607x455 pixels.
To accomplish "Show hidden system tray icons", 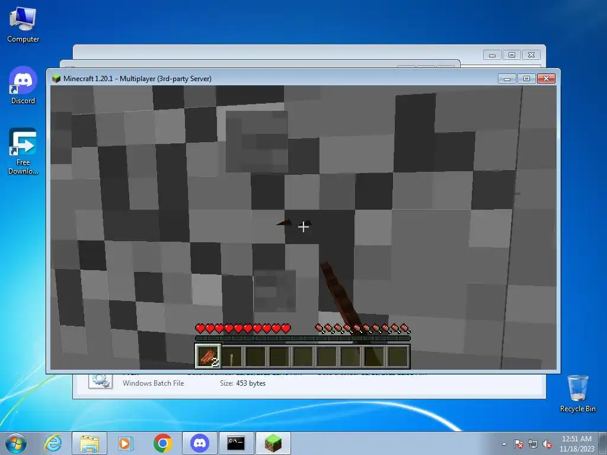I will click(x=504, y=444).
